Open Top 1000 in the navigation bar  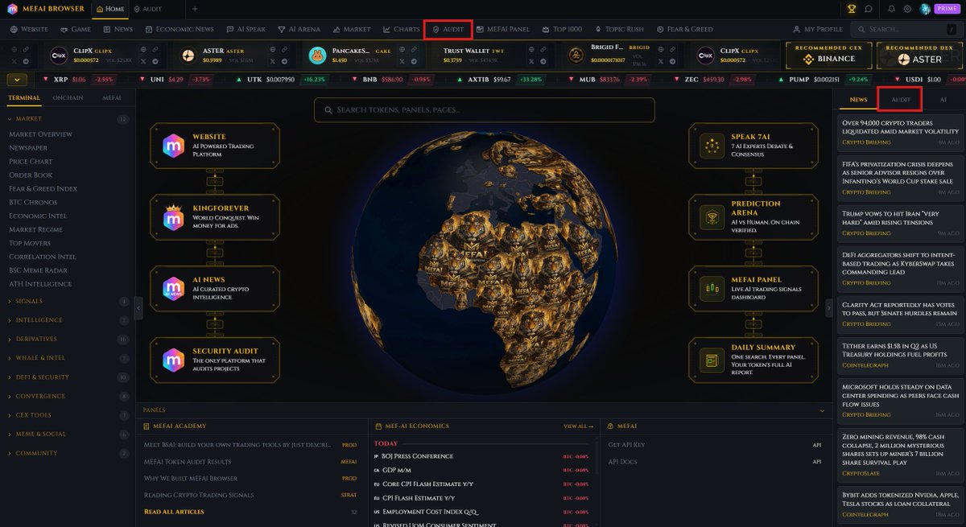[x=561, y=29]
